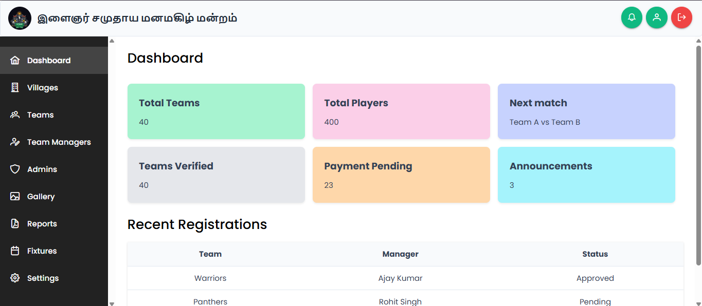Click the Admins shield icon

15,169
